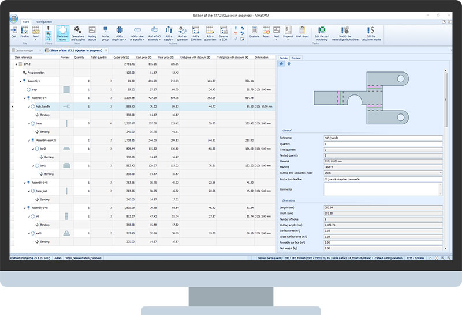The width and height of the screenshot is (462, 315).
Task: Switch to the Preview tab in details panel
Action: click(296, 58)
